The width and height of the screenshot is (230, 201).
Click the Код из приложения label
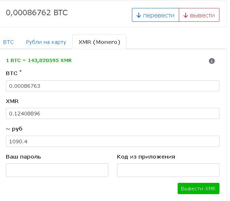146,157
